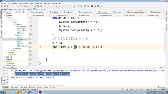Open Settings via the wrench toolbar icon
The image size is (168, 94).
click(x=78, y=6)
